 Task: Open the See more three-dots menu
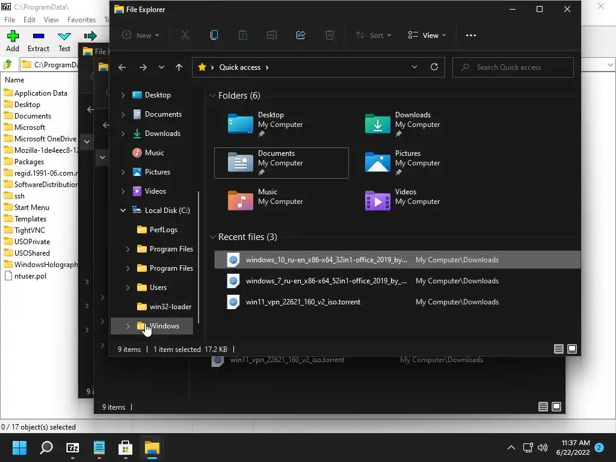pos(470,35)
